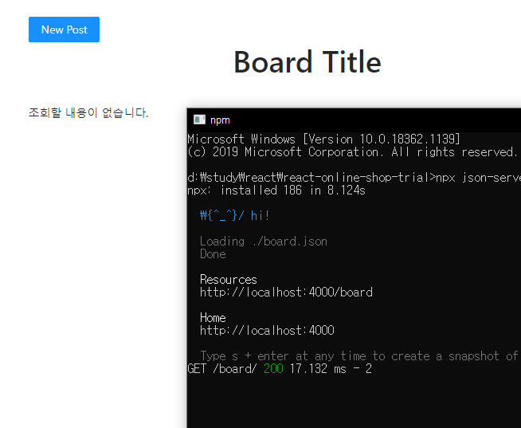Image resolution: width=521 pixels, height=428 pixels.
Task: Click the npx json-server command prompt line
Action: point(355,178)
